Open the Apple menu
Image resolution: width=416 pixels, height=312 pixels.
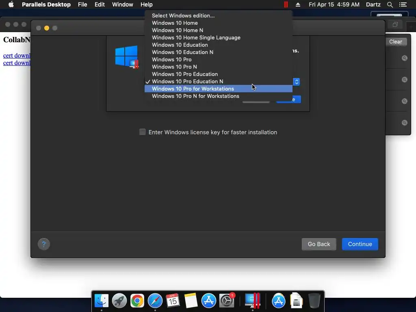(x=11, y=4)
